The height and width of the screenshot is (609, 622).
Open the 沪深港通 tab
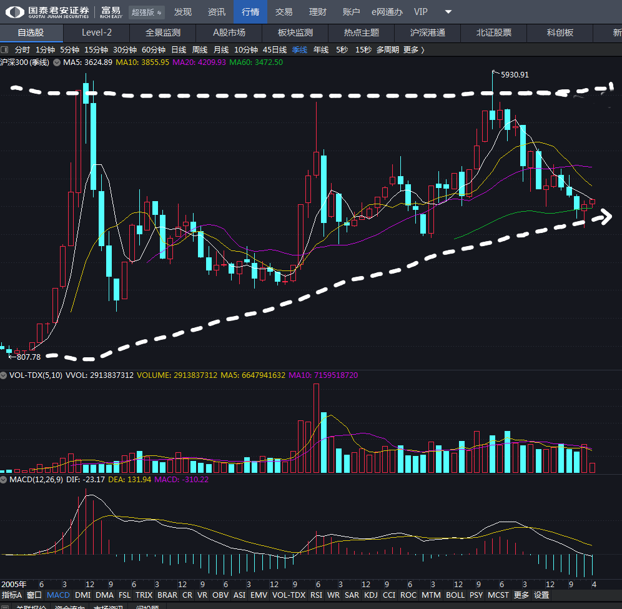pyautogui.click(x=427, y=32)
